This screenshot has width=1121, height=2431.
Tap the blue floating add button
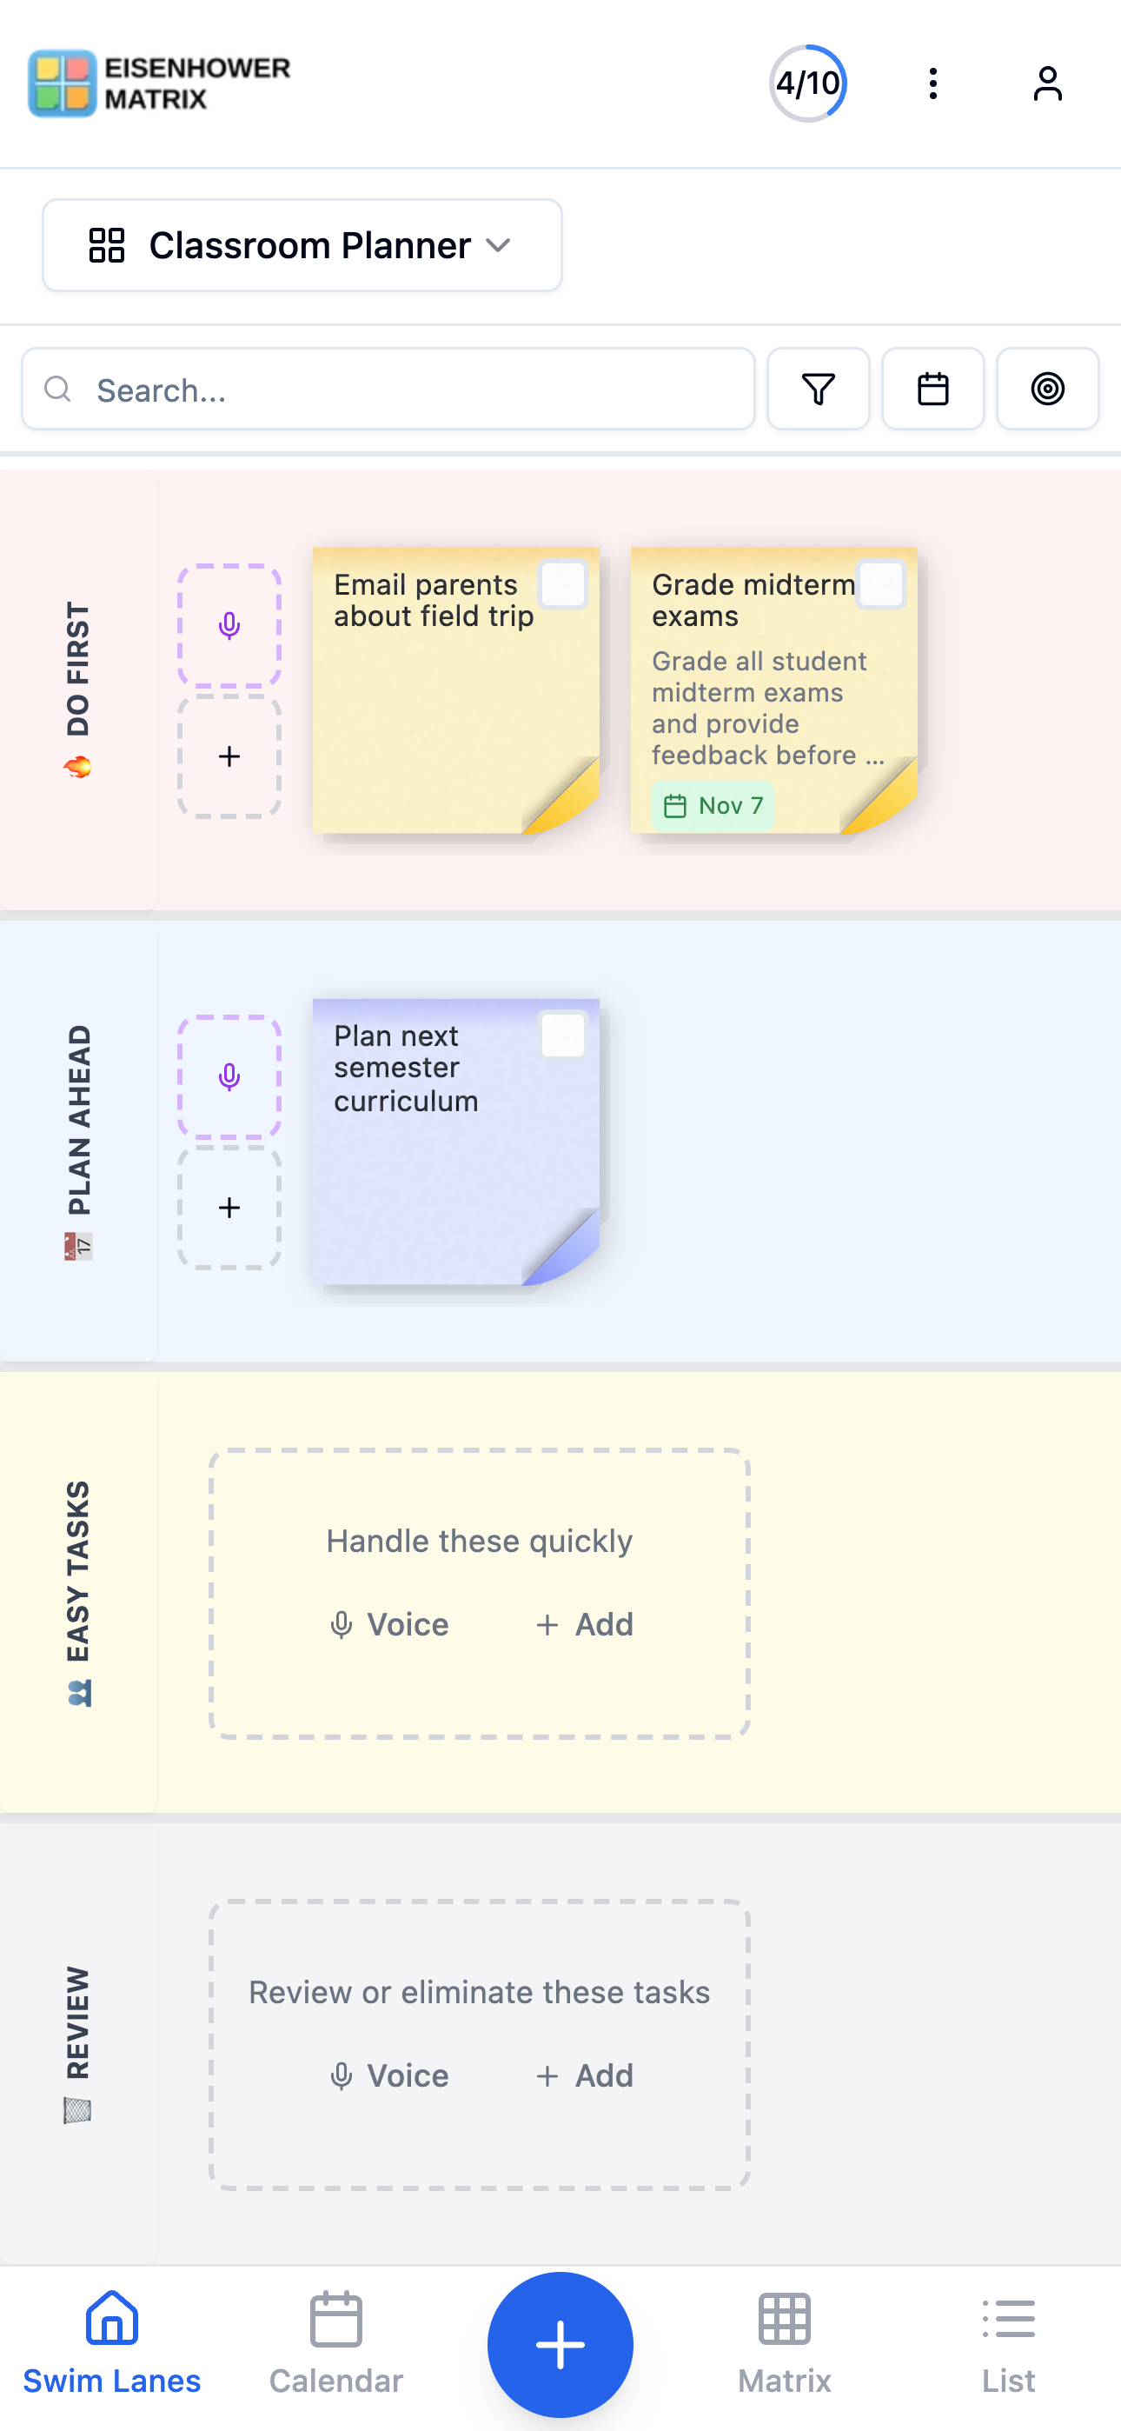560,2344
